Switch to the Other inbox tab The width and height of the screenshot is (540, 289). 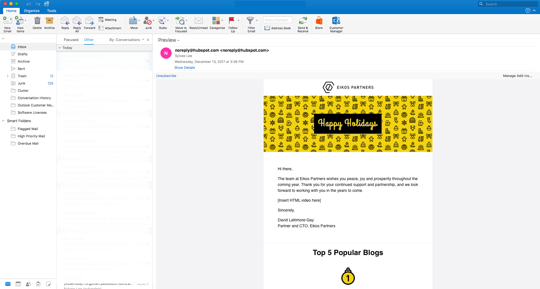point(89,40)
